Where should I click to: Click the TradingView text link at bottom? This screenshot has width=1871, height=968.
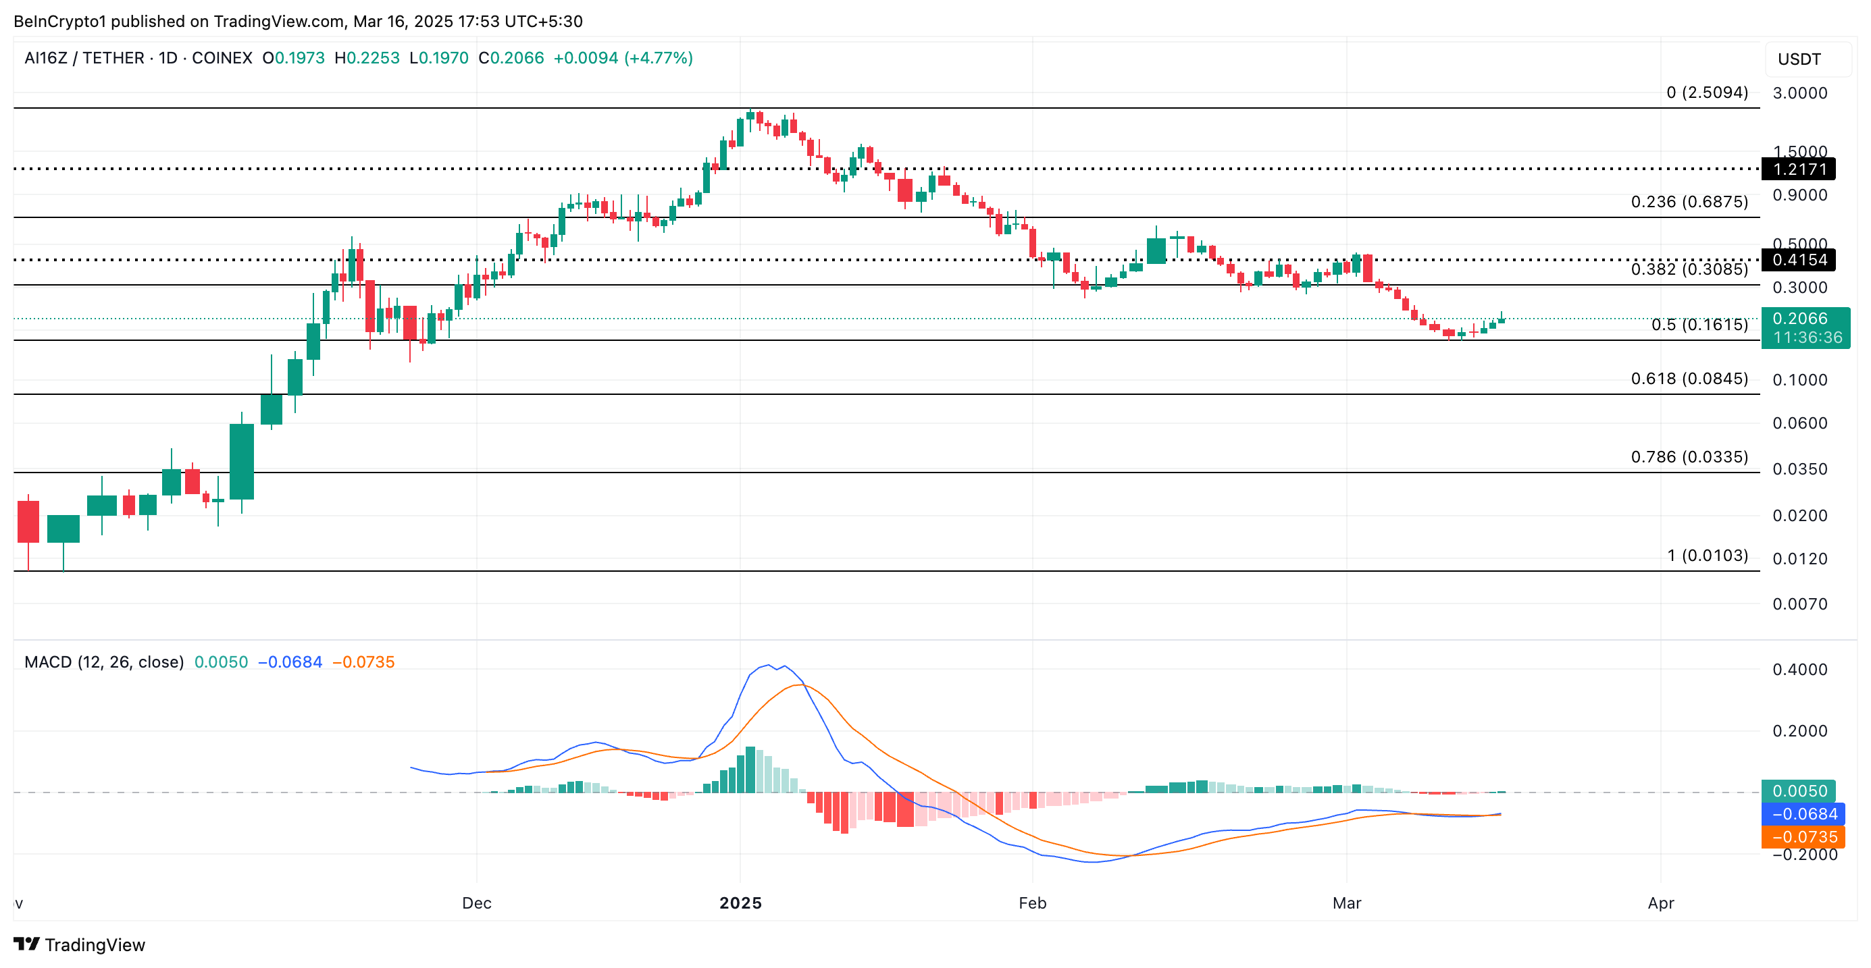[x=95, y=945]
